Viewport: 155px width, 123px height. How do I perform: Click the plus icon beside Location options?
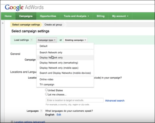12,122
